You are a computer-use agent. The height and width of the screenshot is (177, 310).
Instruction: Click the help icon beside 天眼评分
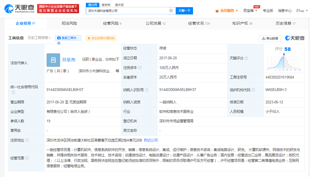pos(246,58)
